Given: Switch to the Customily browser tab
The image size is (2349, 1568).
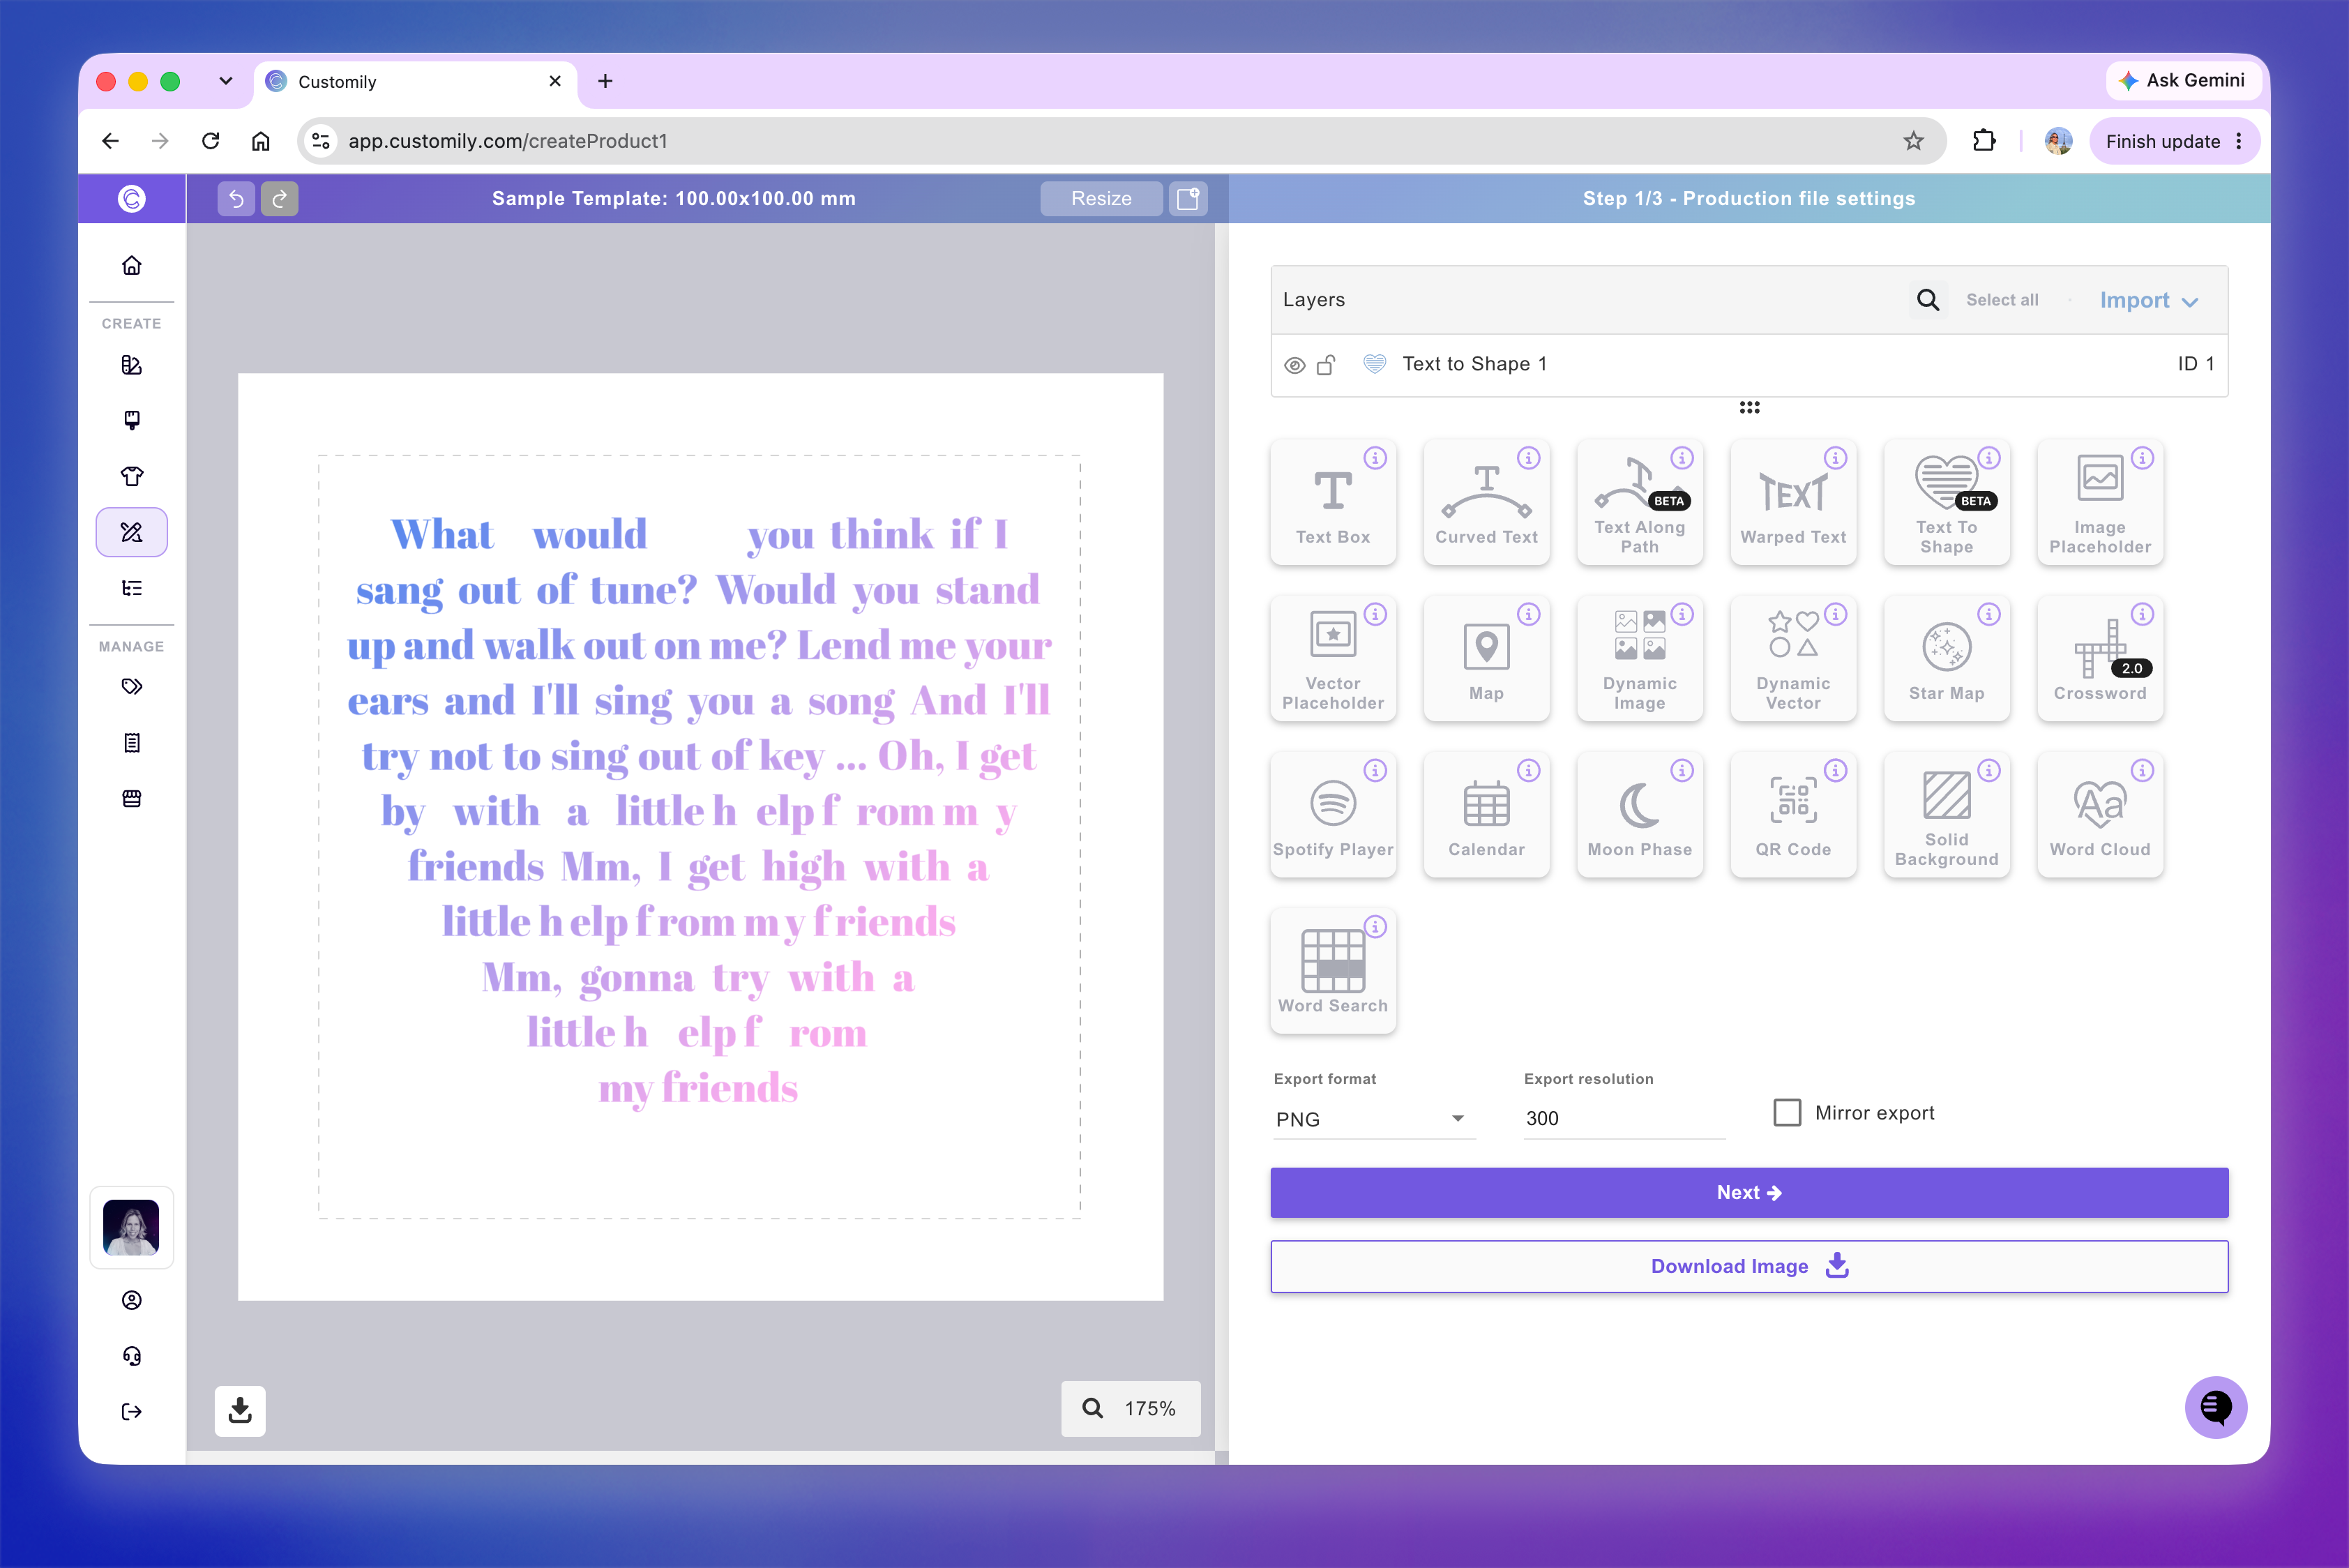Looking at the screenshot, I should click(x=416, y=82).
